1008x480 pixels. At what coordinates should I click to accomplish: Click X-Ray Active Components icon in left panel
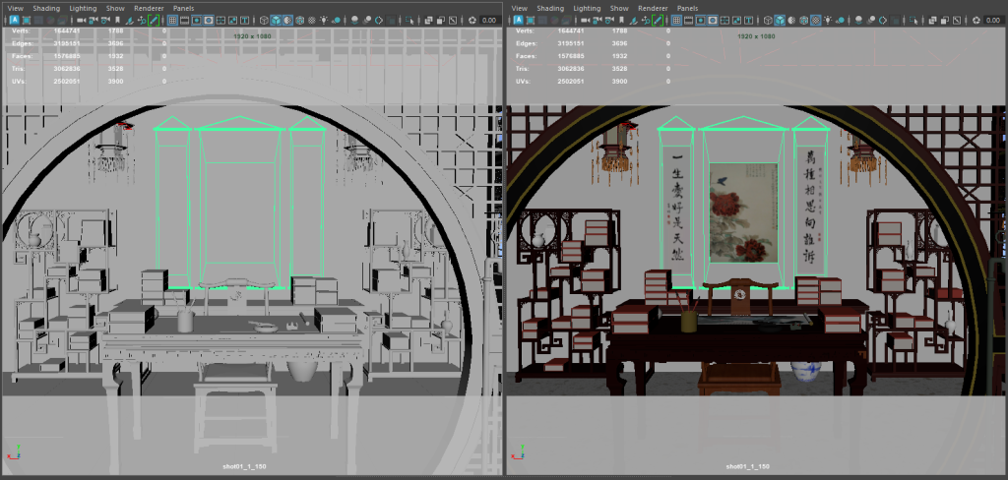pos(440,20)
